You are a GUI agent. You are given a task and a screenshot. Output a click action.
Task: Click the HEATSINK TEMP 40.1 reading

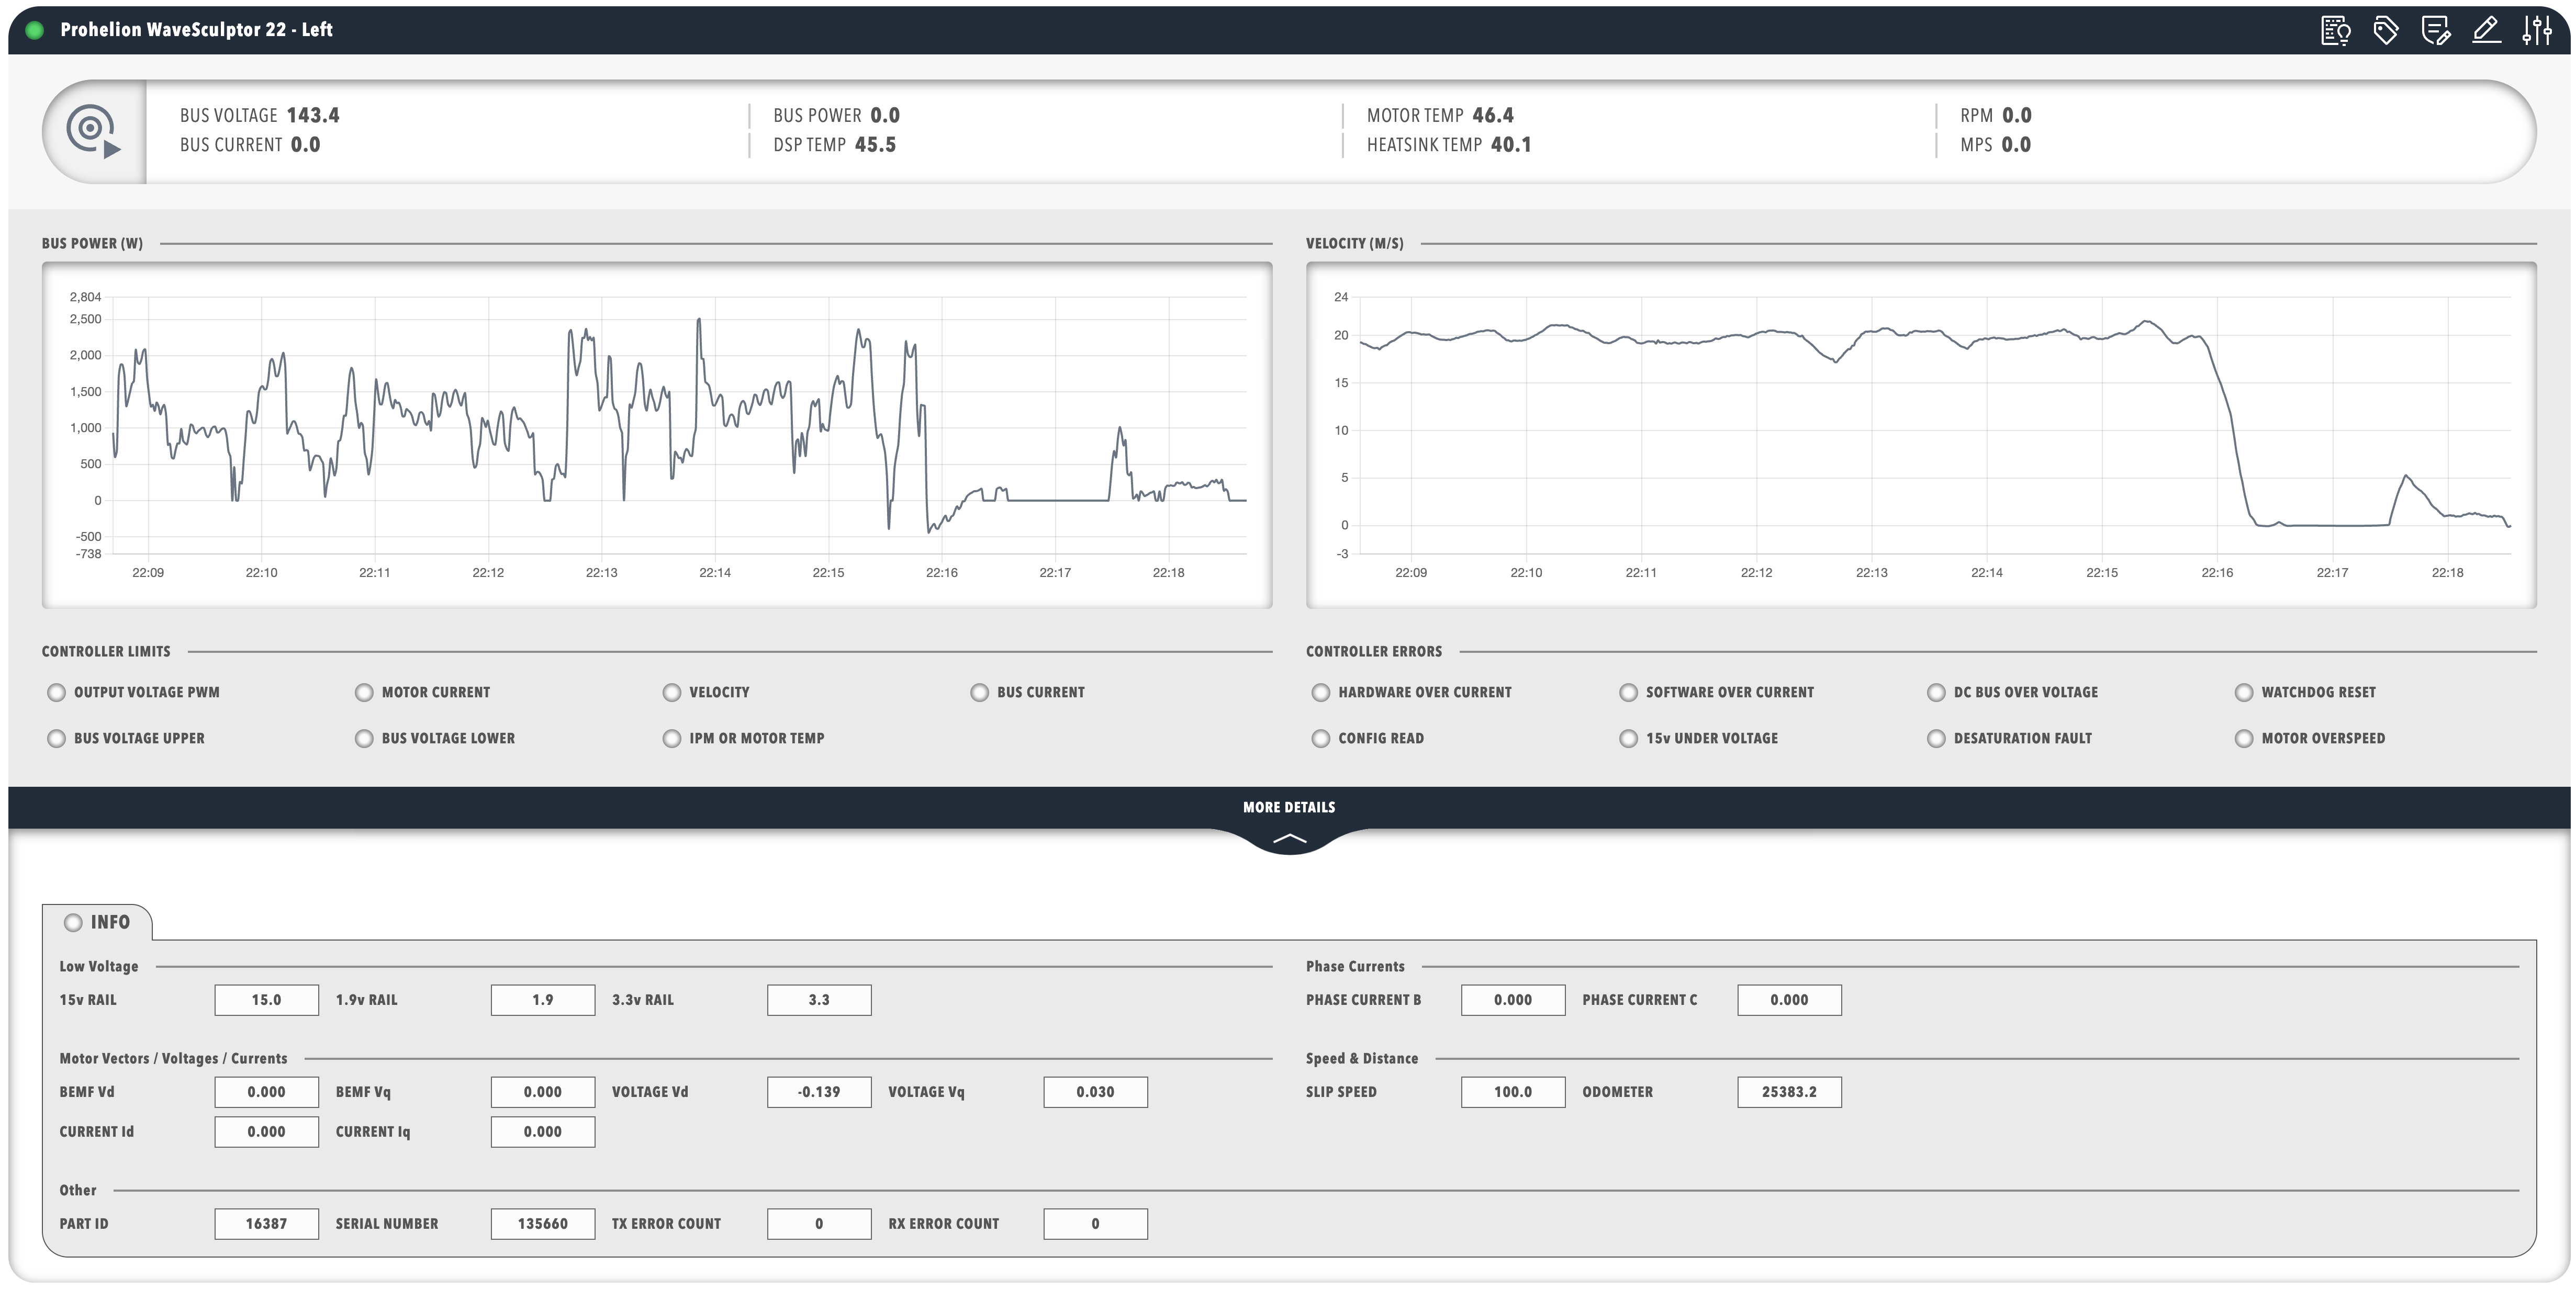click(x=1449, y=145)
